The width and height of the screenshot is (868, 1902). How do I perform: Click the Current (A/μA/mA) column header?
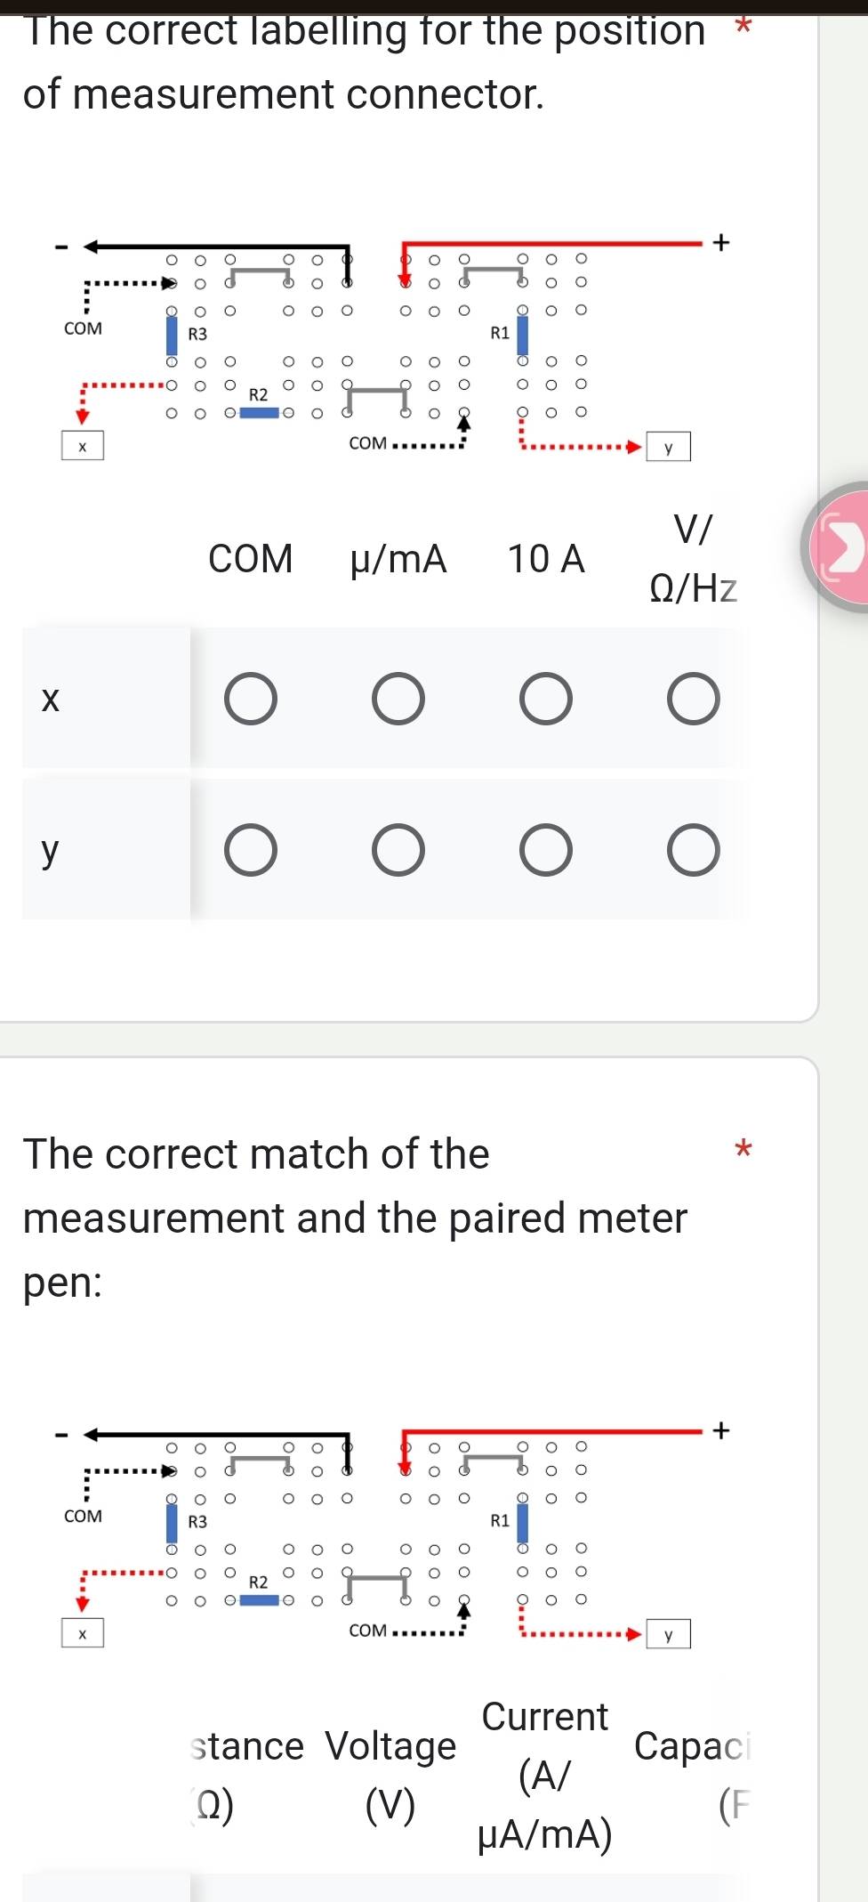point(545,1775)
